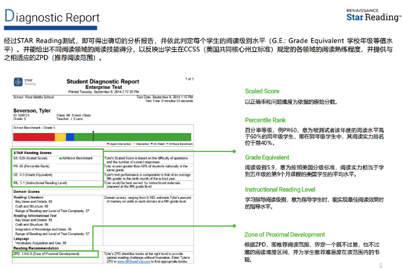
Task: Click the Reading Recommendation heading
Action: [x=36, y=248]
